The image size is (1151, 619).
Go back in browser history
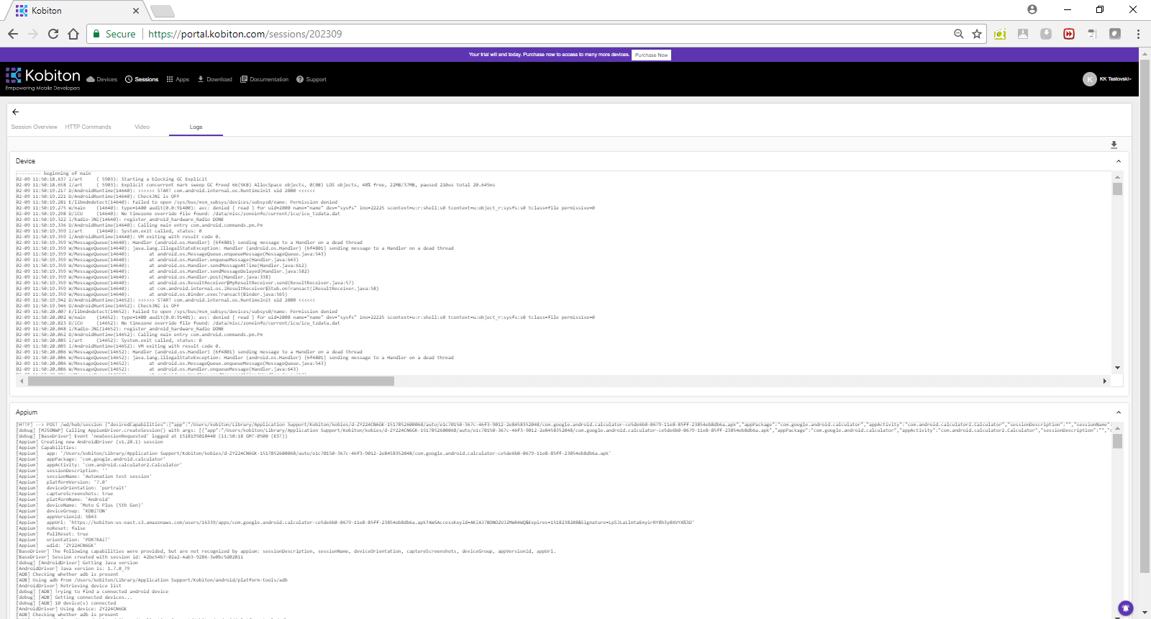[12, 34]
